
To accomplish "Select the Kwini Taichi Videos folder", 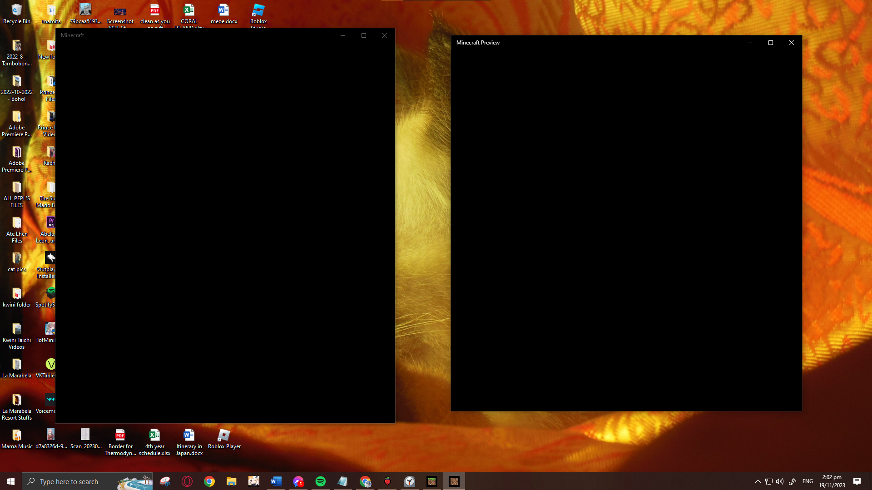I will [17, 336].
